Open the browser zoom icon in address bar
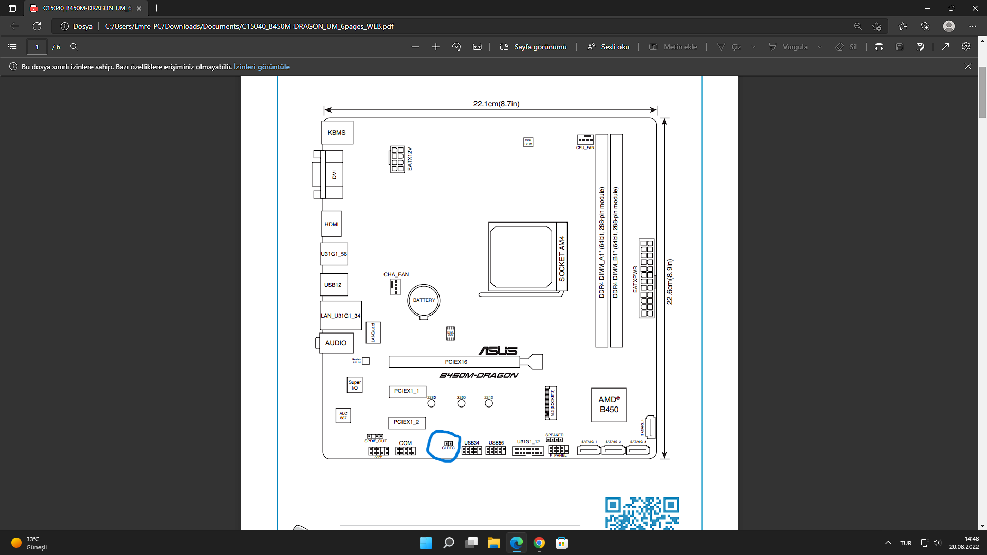 [x=857, y=26]
